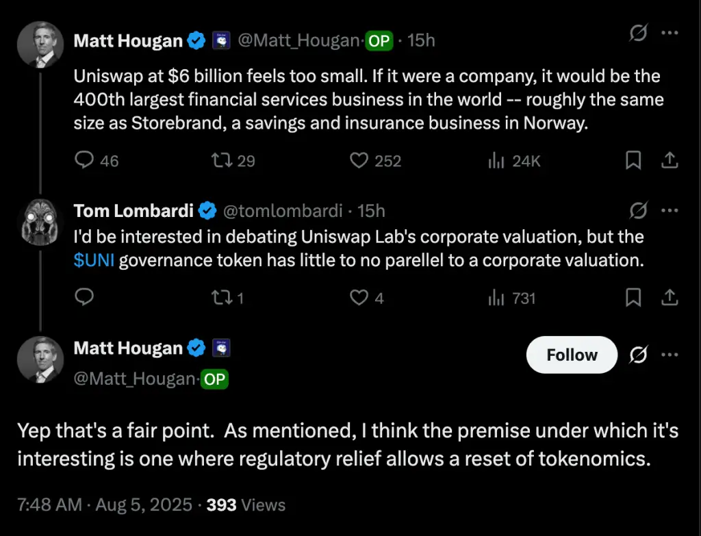
Task: Share Matt Hougan's first tweet
Action: pos(670,160)
